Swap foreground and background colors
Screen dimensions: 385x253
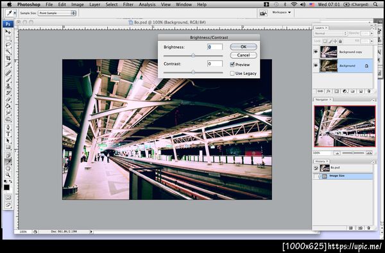pyautogui.click(x=10, y=181)
